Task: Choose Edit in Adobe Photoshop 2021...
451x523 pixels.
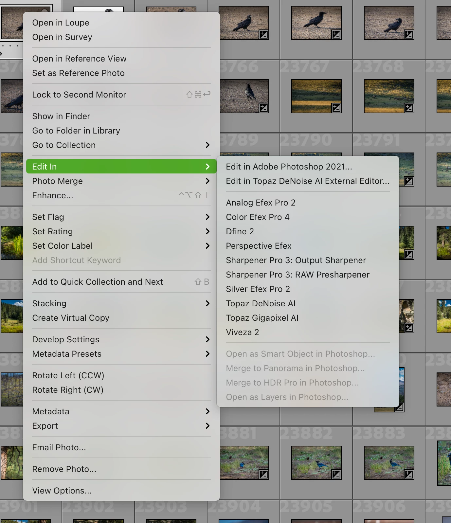Action: pos(308,167)
